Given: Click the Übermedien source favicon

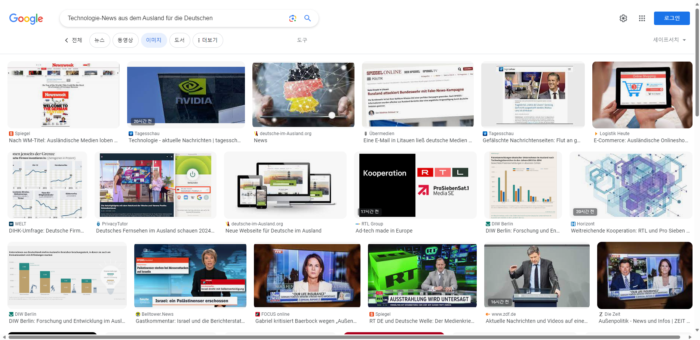Looking at the screenshot, I should pos(366,134).
